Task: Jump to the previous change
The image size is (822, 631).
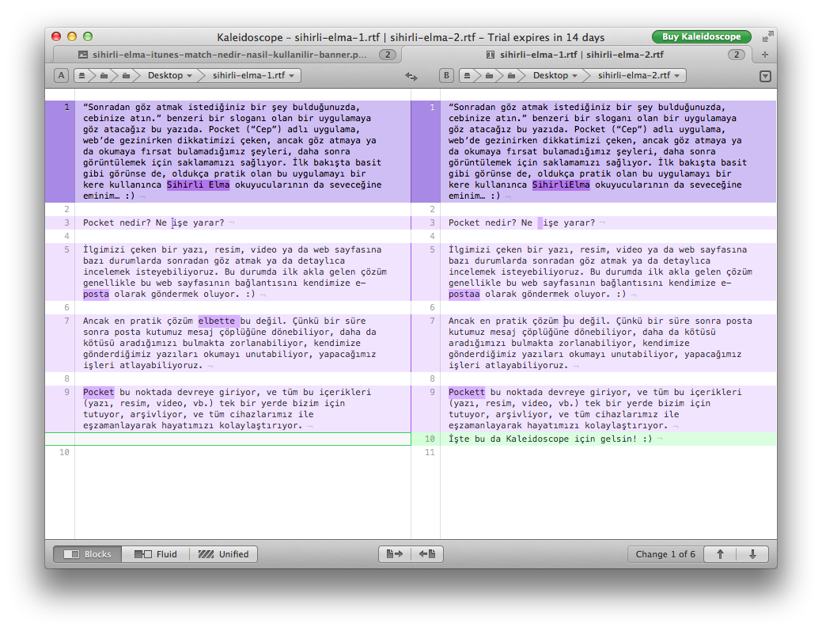Action: 720,554
